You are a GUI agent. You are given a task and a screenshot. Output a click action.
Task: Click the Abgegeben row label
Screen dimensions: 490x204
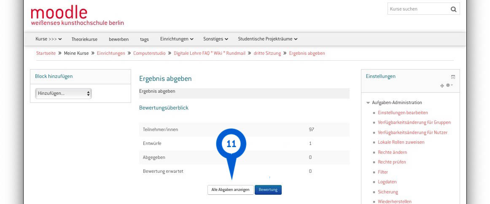154,158
